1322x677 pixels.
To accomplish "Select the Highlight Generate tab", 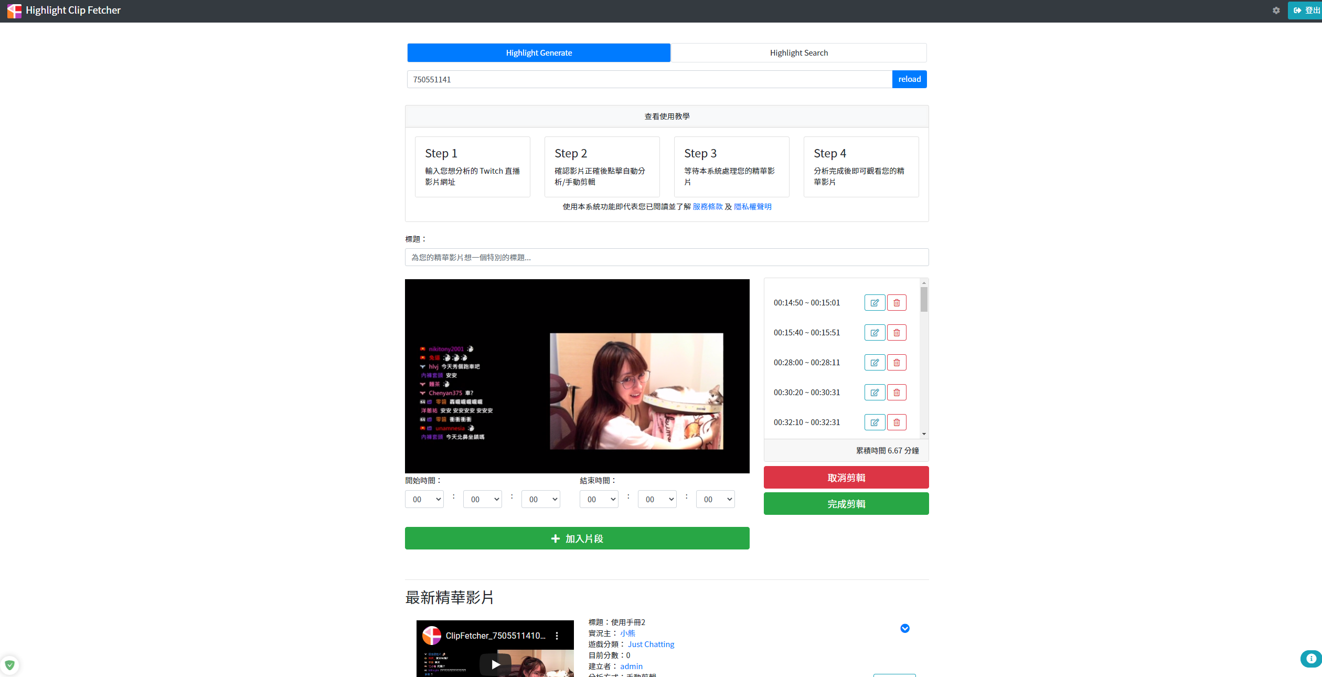I will pos(539,53).
